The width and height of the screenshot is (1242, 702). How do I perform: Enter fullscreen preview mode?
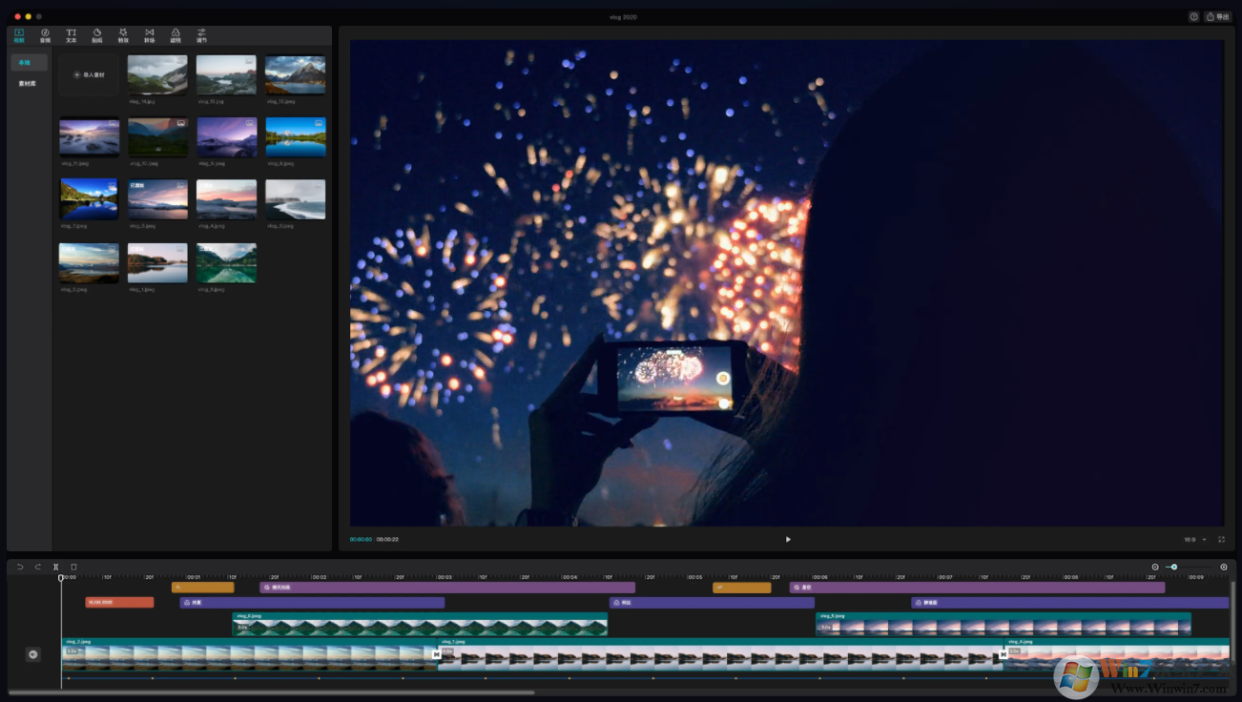[x=1221, y=540]
